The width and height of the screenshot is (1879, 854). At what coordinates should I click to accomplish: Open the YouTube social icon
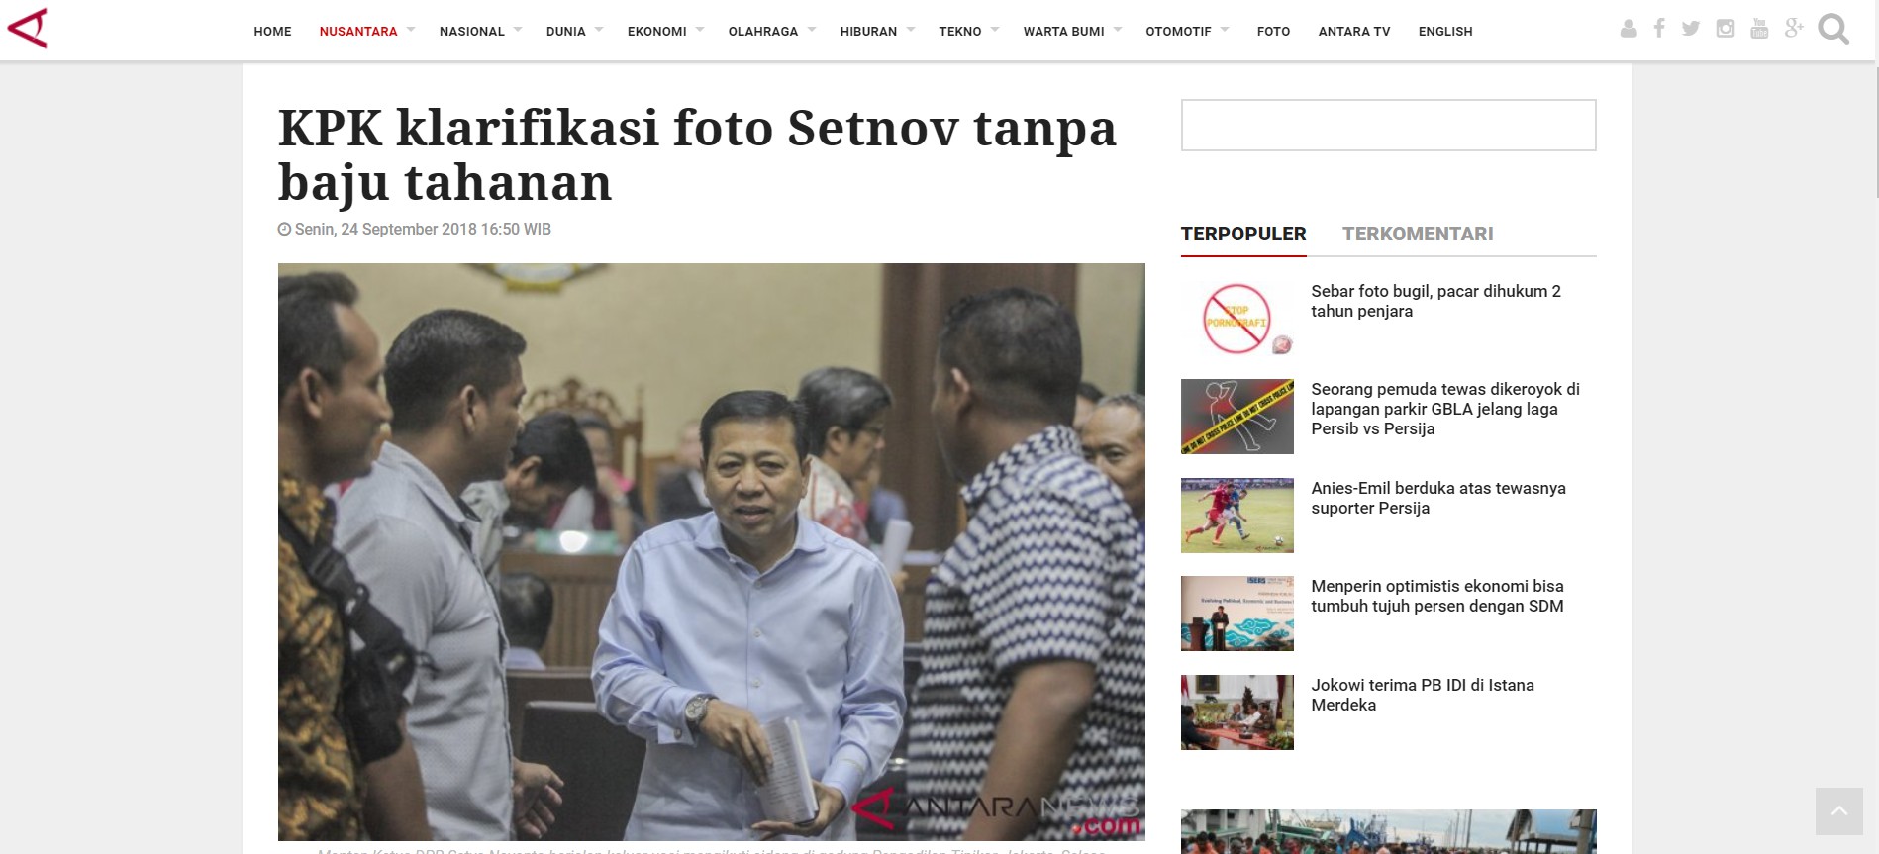click(1759, 29)
